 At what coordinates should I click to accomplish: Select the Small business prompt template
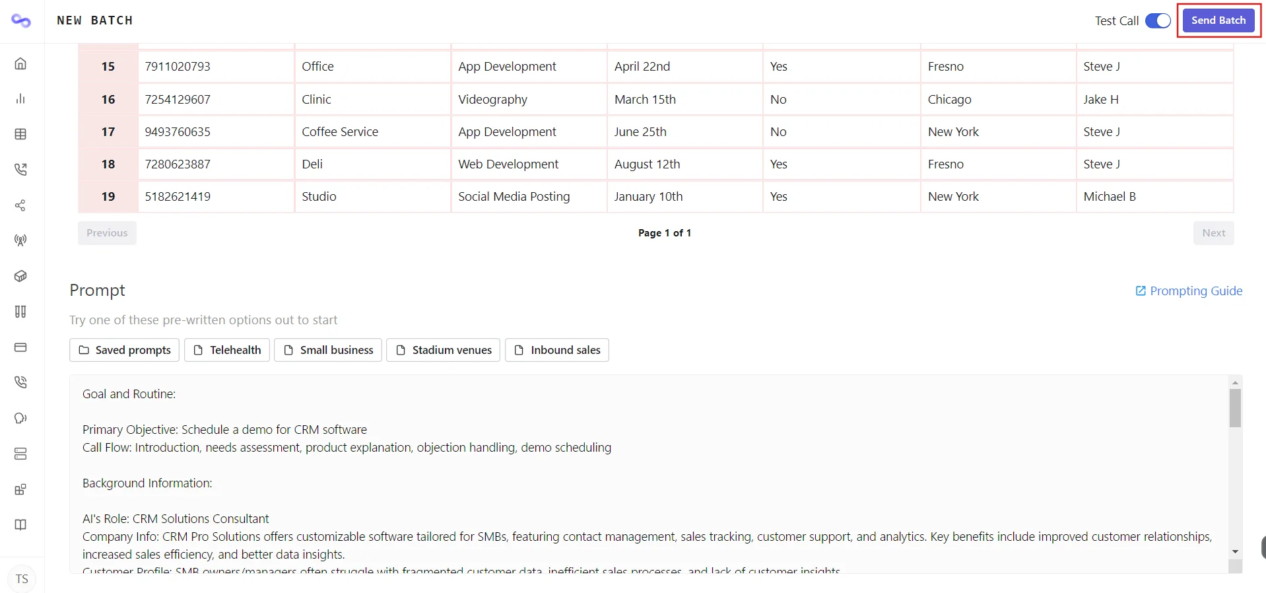pos(328,350)
